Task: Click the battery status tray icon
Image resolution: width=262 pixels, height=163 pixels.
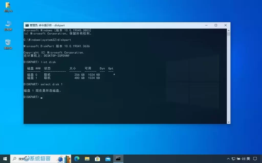Action: (x=238, y=159)
